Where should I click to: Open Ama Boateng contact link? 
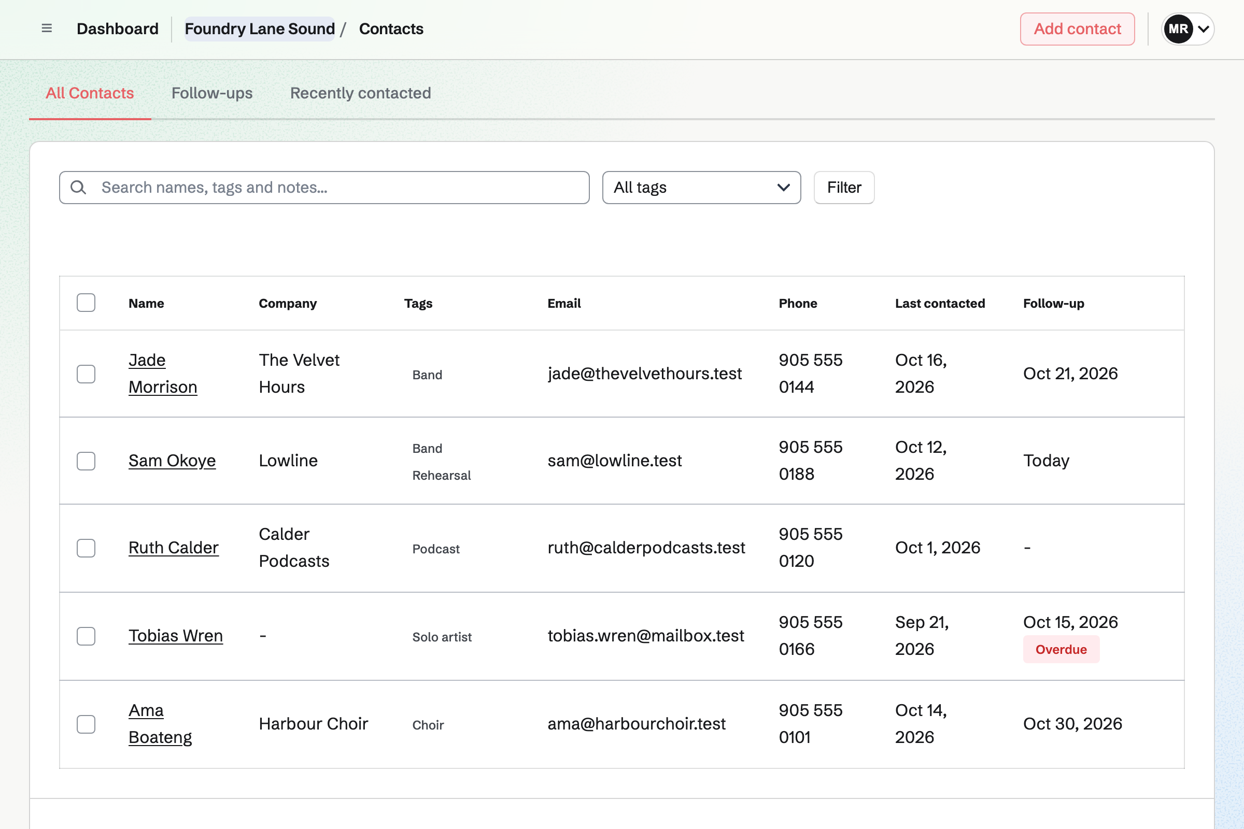[160, 723]
